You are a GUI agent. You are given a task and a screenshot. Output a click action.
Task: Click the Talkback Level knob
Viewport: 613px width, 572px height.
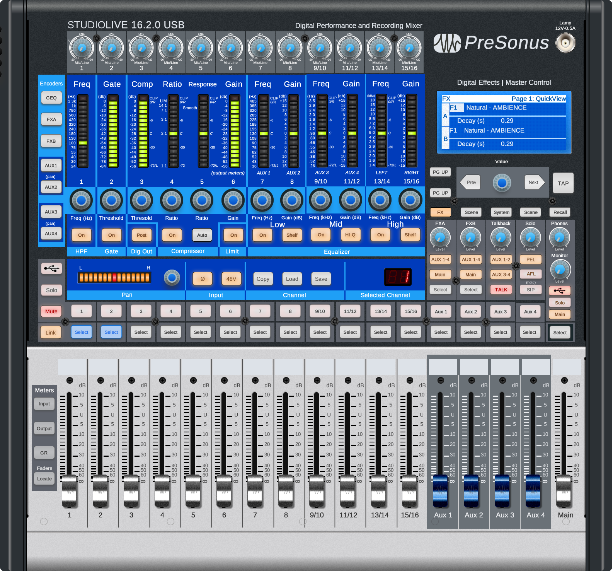pos(501,237)
